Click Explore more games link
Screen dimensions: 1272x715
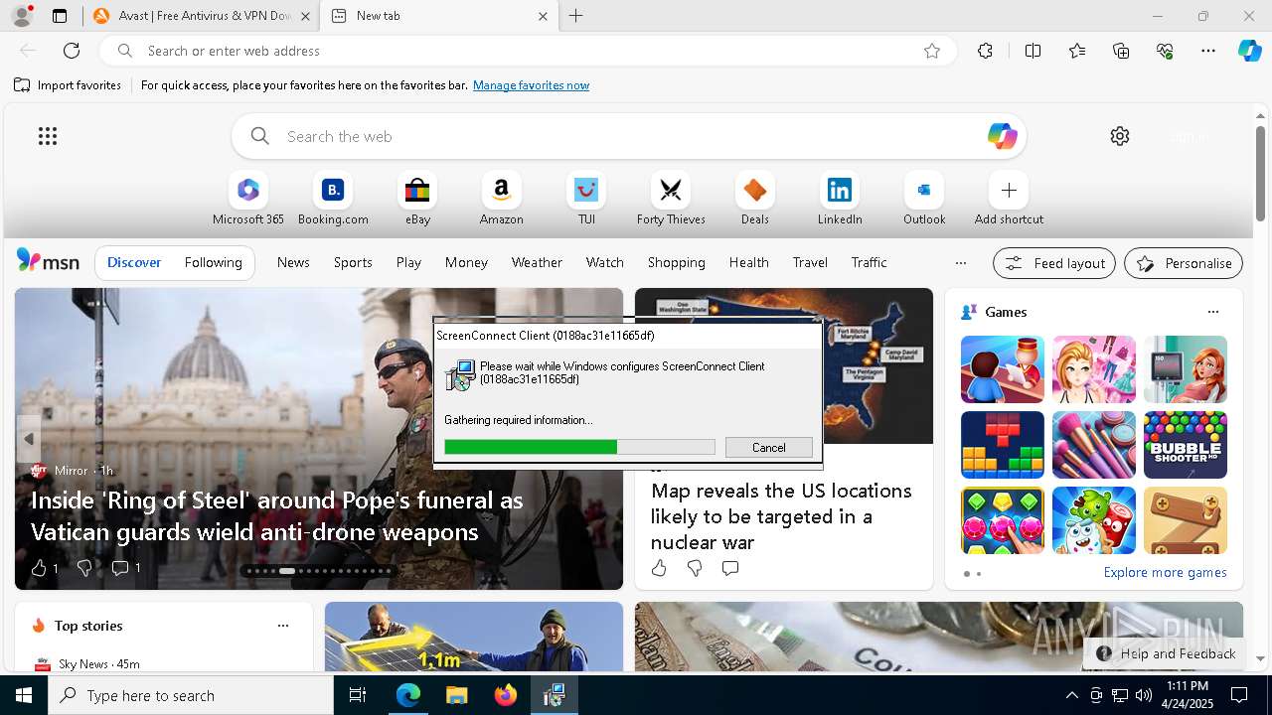click(1165, 572)
